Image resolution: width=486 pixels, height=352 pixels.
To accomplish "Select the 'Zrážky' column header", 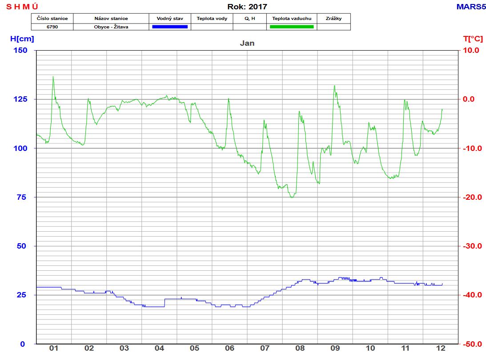I will pyautogui.click(x=334, y=19).
